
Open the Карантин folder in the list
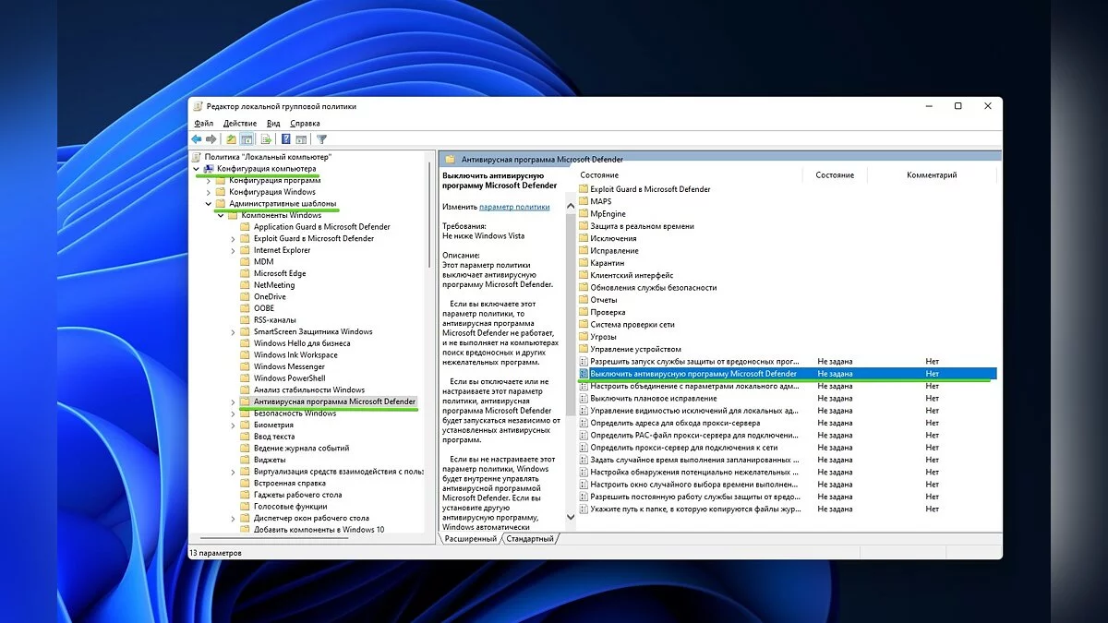tap(608, 263)
